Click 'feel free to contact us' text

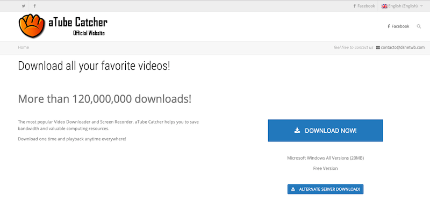click(353, 47)
